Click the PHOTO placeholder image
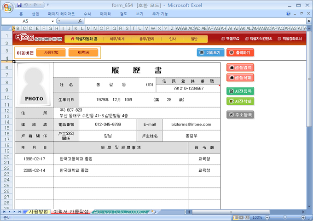313x221 pixels. point(34,85)
